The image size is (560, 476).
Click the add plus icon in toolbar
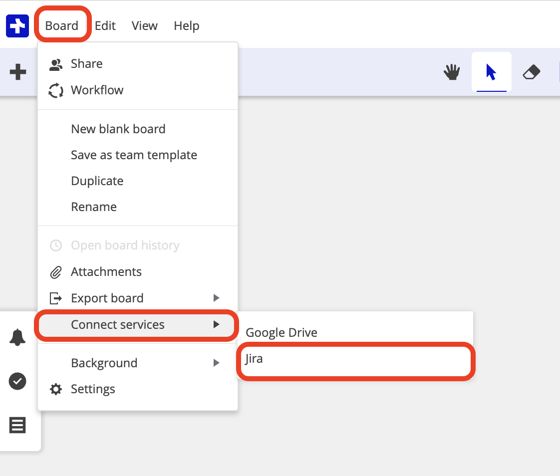click(x=18, y=72)
